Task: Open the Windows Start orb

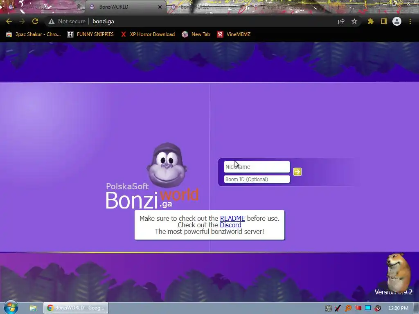Action: [x=11, y=307]
